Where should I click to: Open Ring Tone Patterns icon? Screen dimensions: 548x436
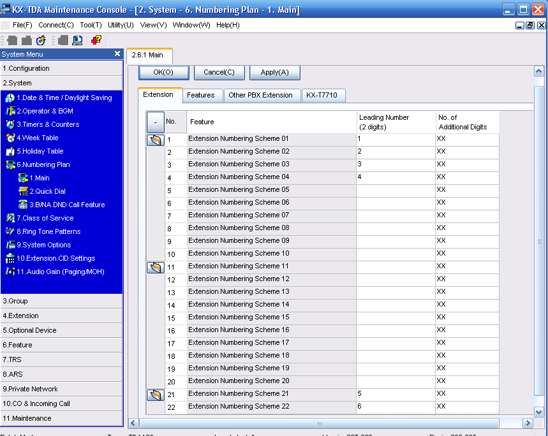tap(10, 231)
